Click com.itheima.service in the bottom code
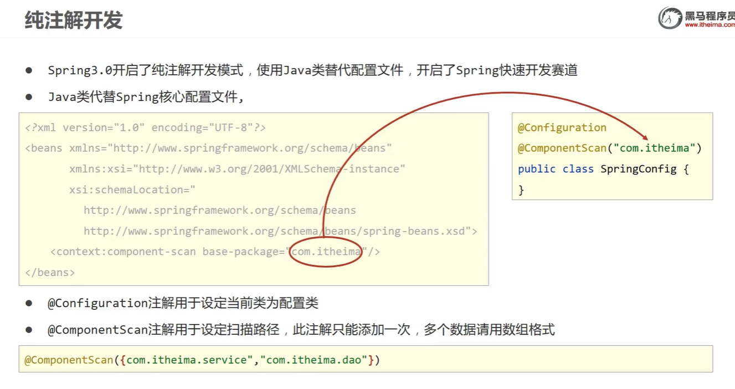 (187, 360)
